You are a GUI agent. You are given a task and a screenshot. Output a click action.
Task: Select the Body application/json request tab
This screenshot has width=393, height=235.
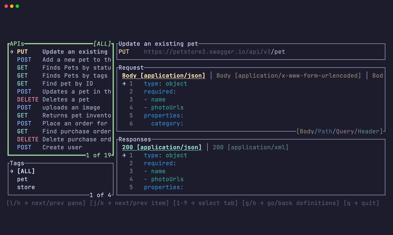coord(163,75)
